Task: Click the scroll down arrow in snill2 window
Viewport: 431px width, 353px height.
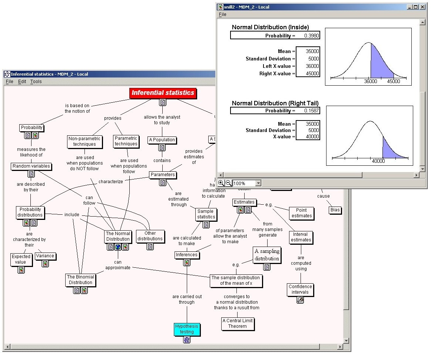Action: (422, 169)
